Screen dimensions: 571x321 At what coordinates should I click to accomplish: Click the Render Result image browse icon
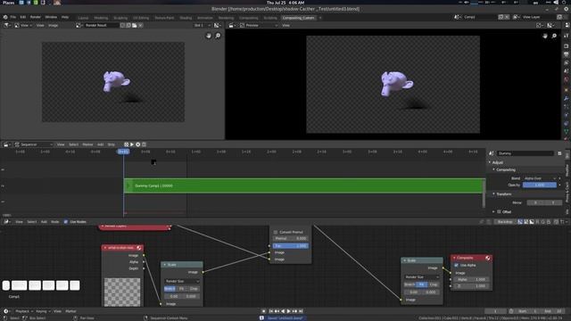[x=79, y=26]
